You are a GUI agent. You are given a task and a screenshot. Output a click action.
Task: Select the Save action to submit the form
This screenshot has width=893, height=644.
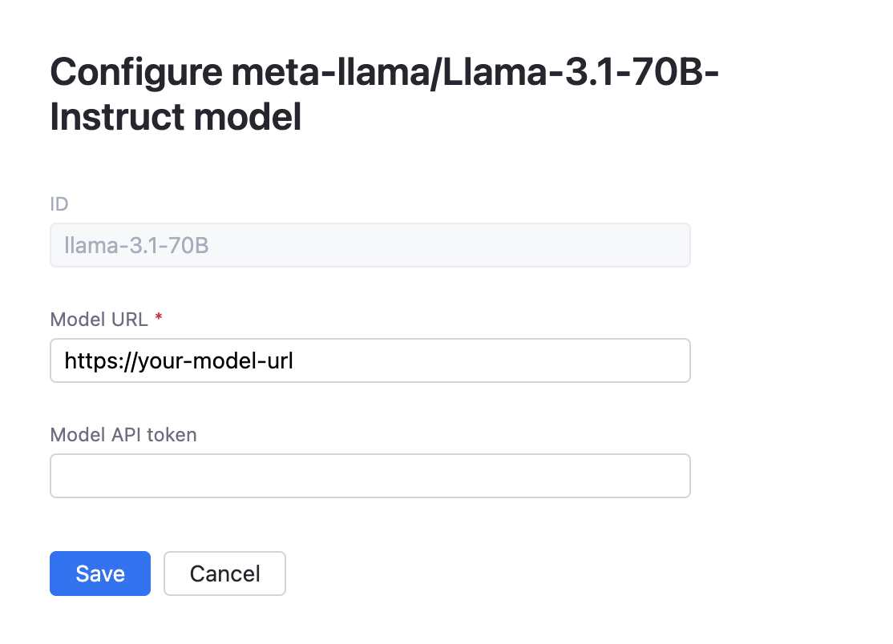pos(99,574)
